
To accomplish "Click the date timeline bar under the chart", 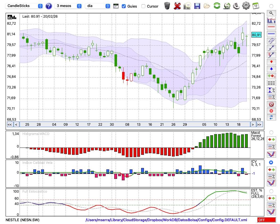I will (134, 125).
